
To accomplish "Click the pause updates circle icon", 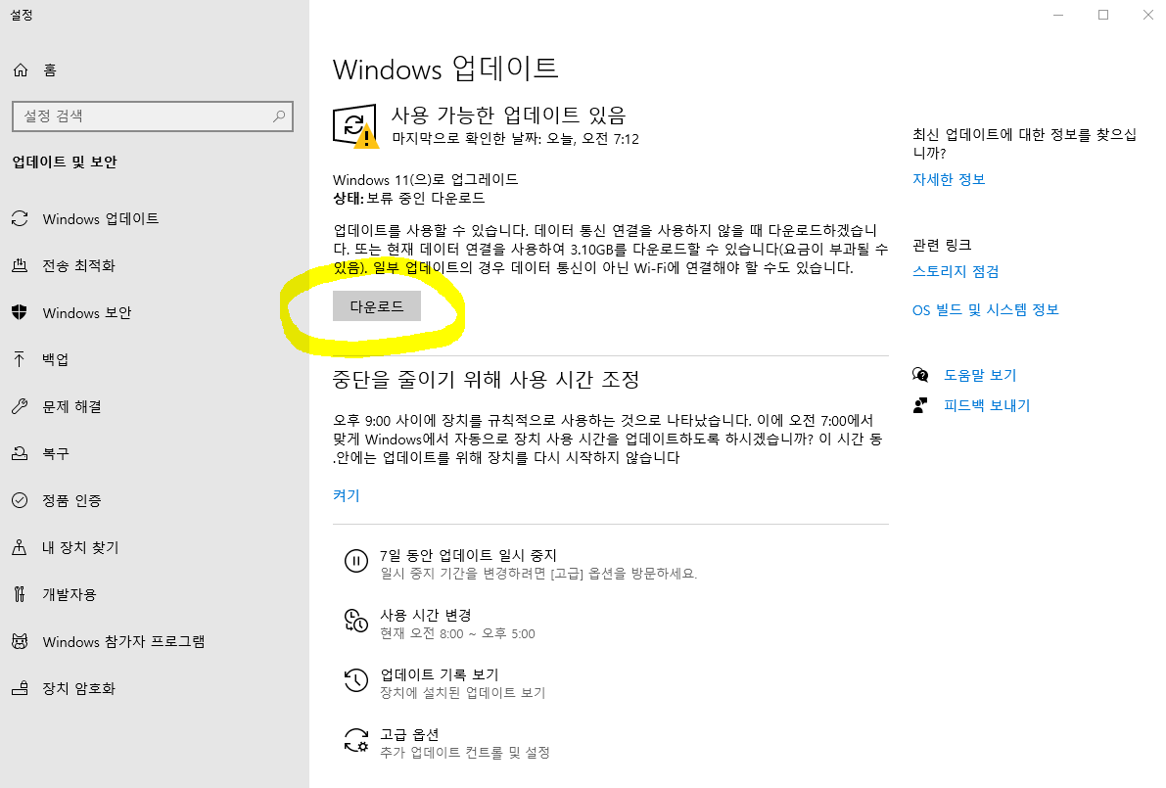I will click(x=356, y=561).
